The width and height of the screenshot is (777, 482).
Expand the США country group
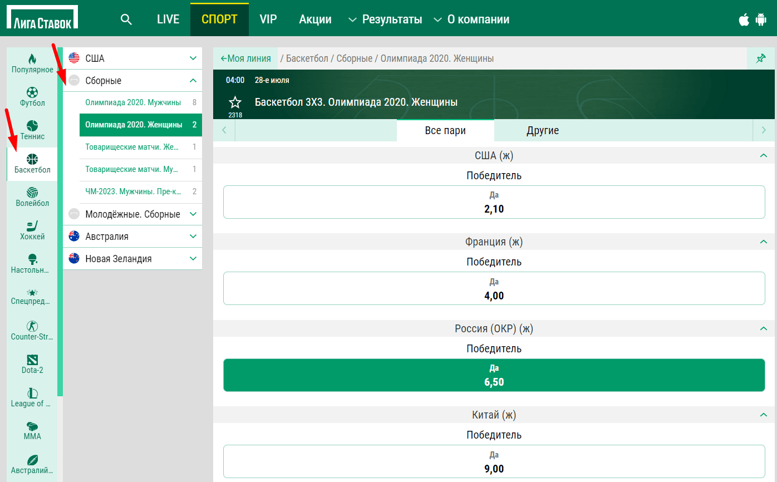tap(132, 58)
